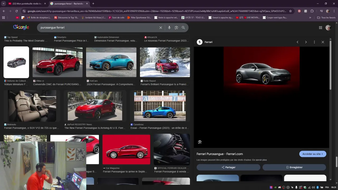Click Ferrari source name in preview header
The image size is (338, 190).
(x=208, y=42)
